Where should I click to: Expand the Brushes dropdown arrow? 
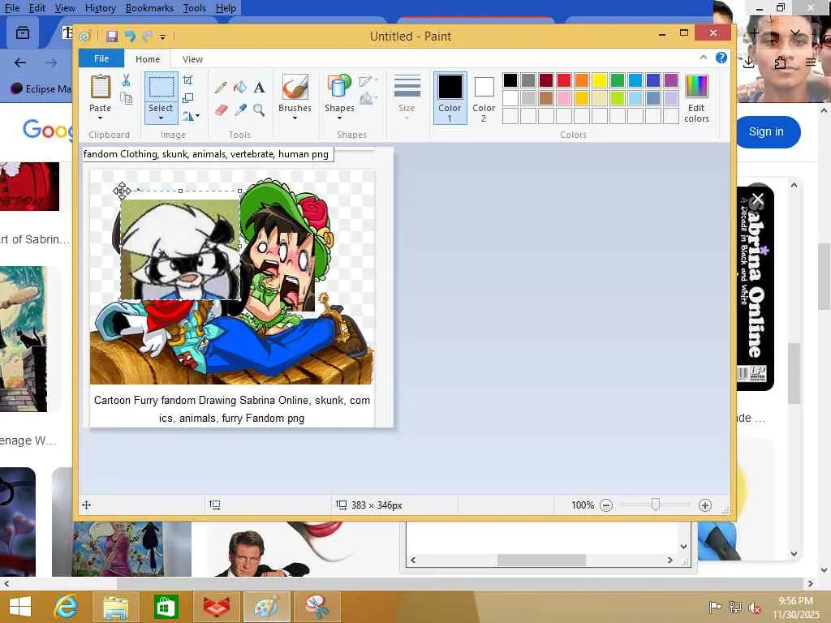tap(295, 118)
